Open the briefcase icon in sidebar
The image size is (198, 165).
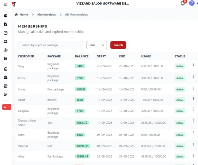(x=6, y=78)
